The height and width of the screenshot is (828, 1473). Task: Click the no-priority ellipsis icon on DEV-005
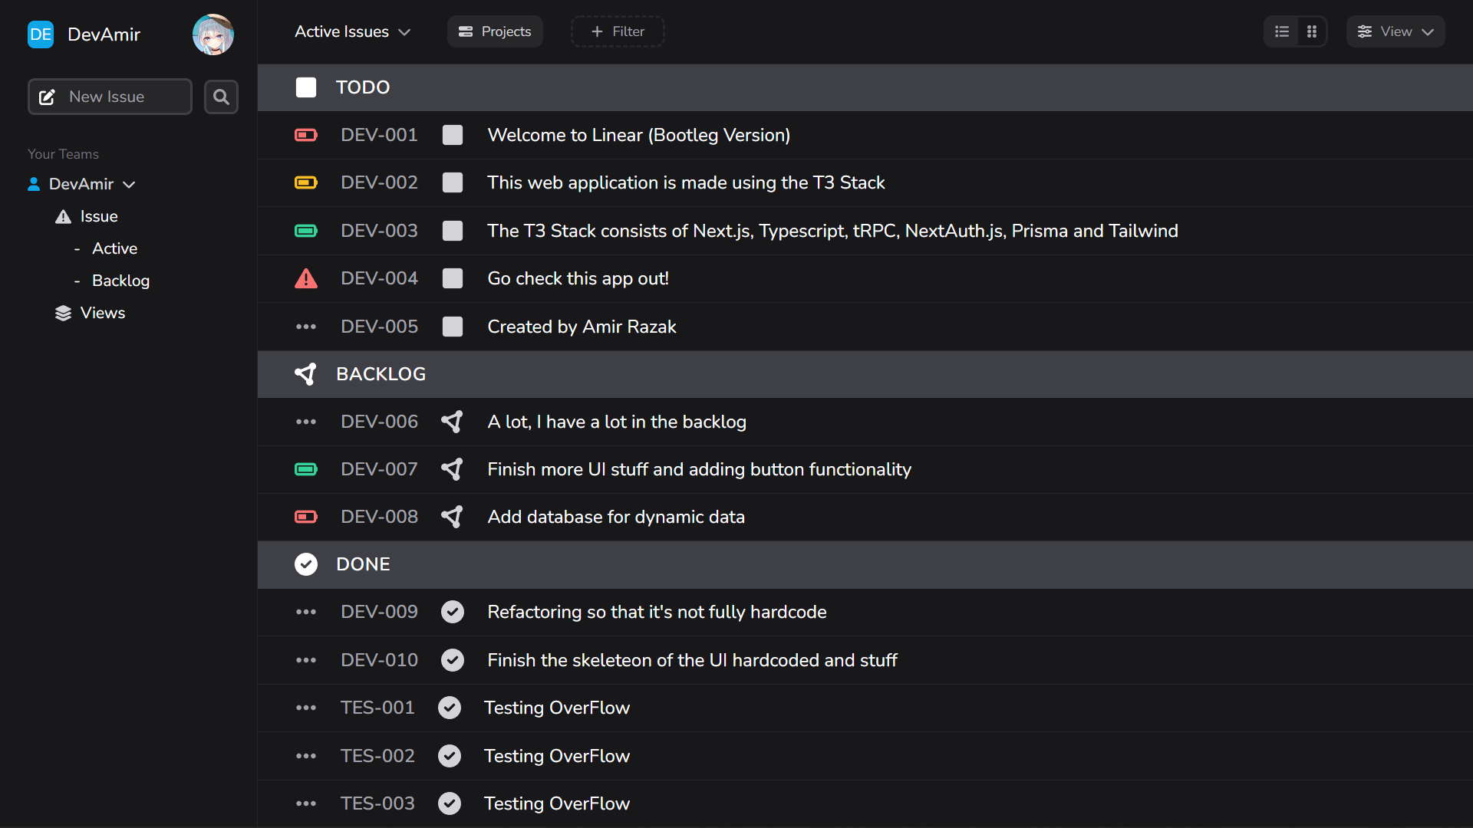(x=306, y=327)
